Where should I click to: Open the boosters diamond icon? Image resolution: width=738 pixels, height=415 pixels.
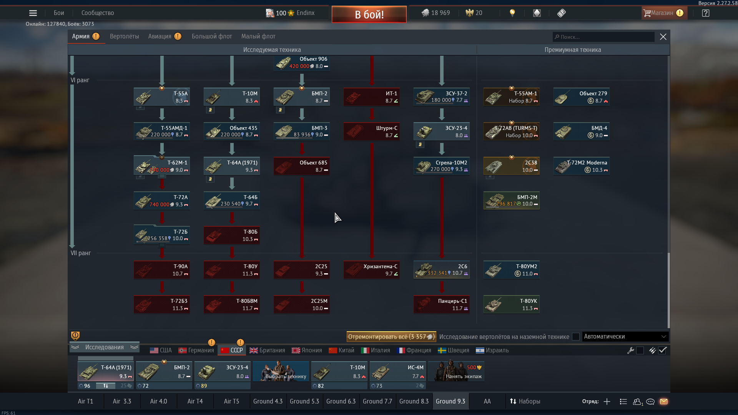click(x=537, y=13)
